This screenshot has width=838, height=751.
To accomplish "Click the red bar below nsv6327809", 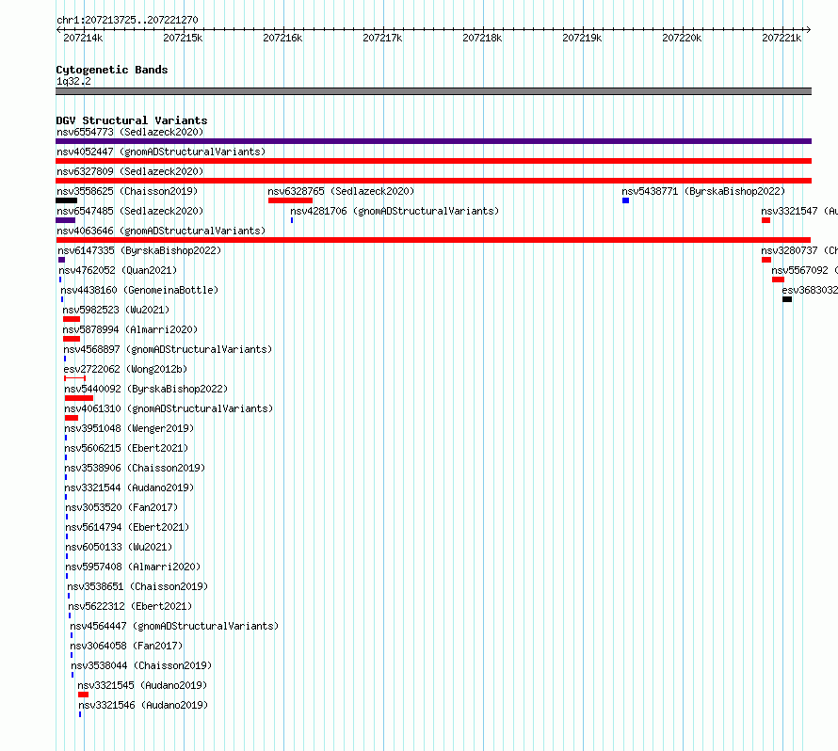I will [x=433, y=181].
